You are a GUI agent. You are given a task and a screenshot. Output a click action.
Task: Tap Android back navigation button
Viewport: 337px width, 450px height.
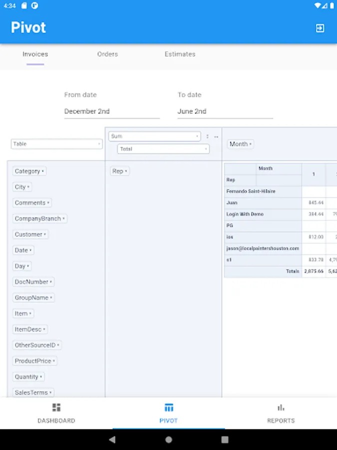(112, 439)
